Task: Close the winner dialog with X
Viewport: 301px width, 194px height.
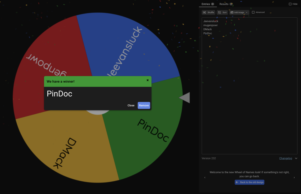Action: tap(148, 80)
